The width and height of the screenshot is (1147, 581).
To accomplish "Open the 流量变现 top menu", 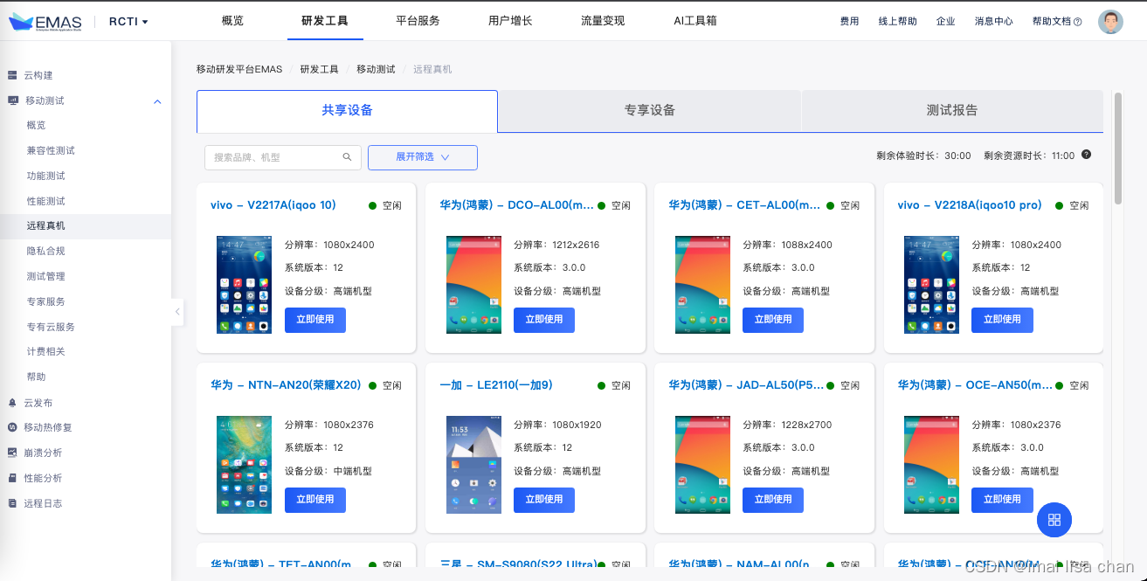I will tap(603, 20).
